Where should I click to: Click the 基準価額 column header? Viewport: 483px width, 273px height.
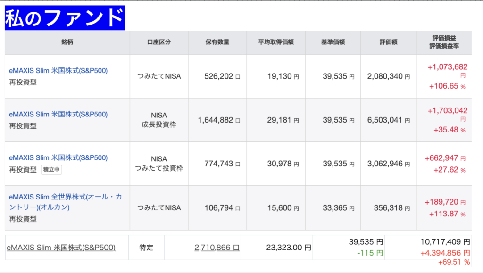(x=333, y=42)
